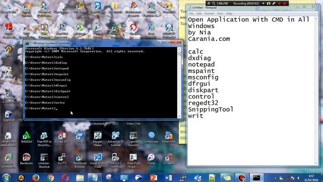Switch to the cmd window via taskbar button
The height and width of the screenshot is (182, 323).
click(256, 177)
